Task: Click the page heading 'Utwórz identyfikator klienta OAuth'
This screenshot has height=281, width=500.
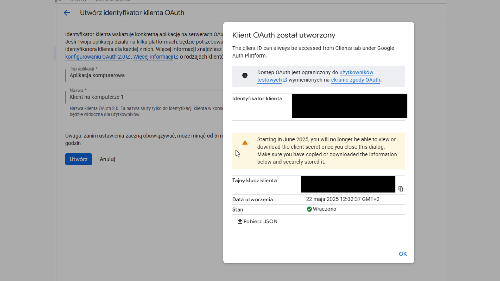Action: tap(132, 13)
